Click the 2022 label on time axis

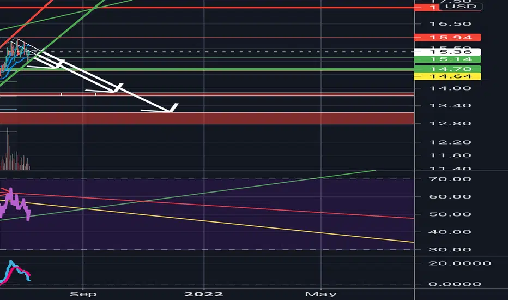(204, 294)
